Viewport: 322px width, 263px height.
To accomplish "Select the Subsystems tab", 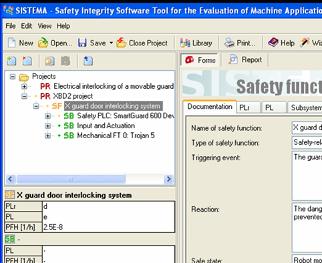I will (305, 107).
